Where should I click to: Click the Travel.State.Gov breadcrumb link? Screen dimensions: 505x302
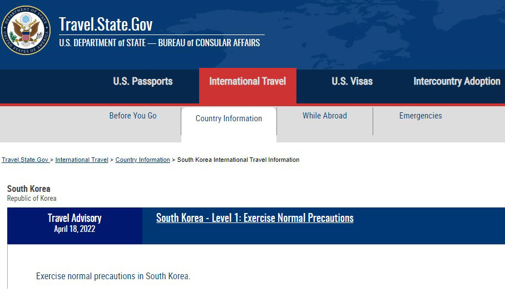coord(25,160)
